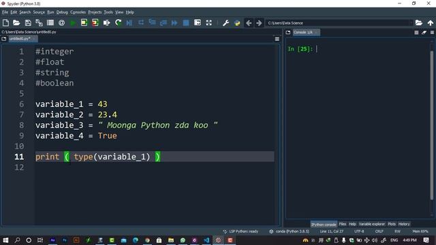Open the Debug menu

(62, 12)
